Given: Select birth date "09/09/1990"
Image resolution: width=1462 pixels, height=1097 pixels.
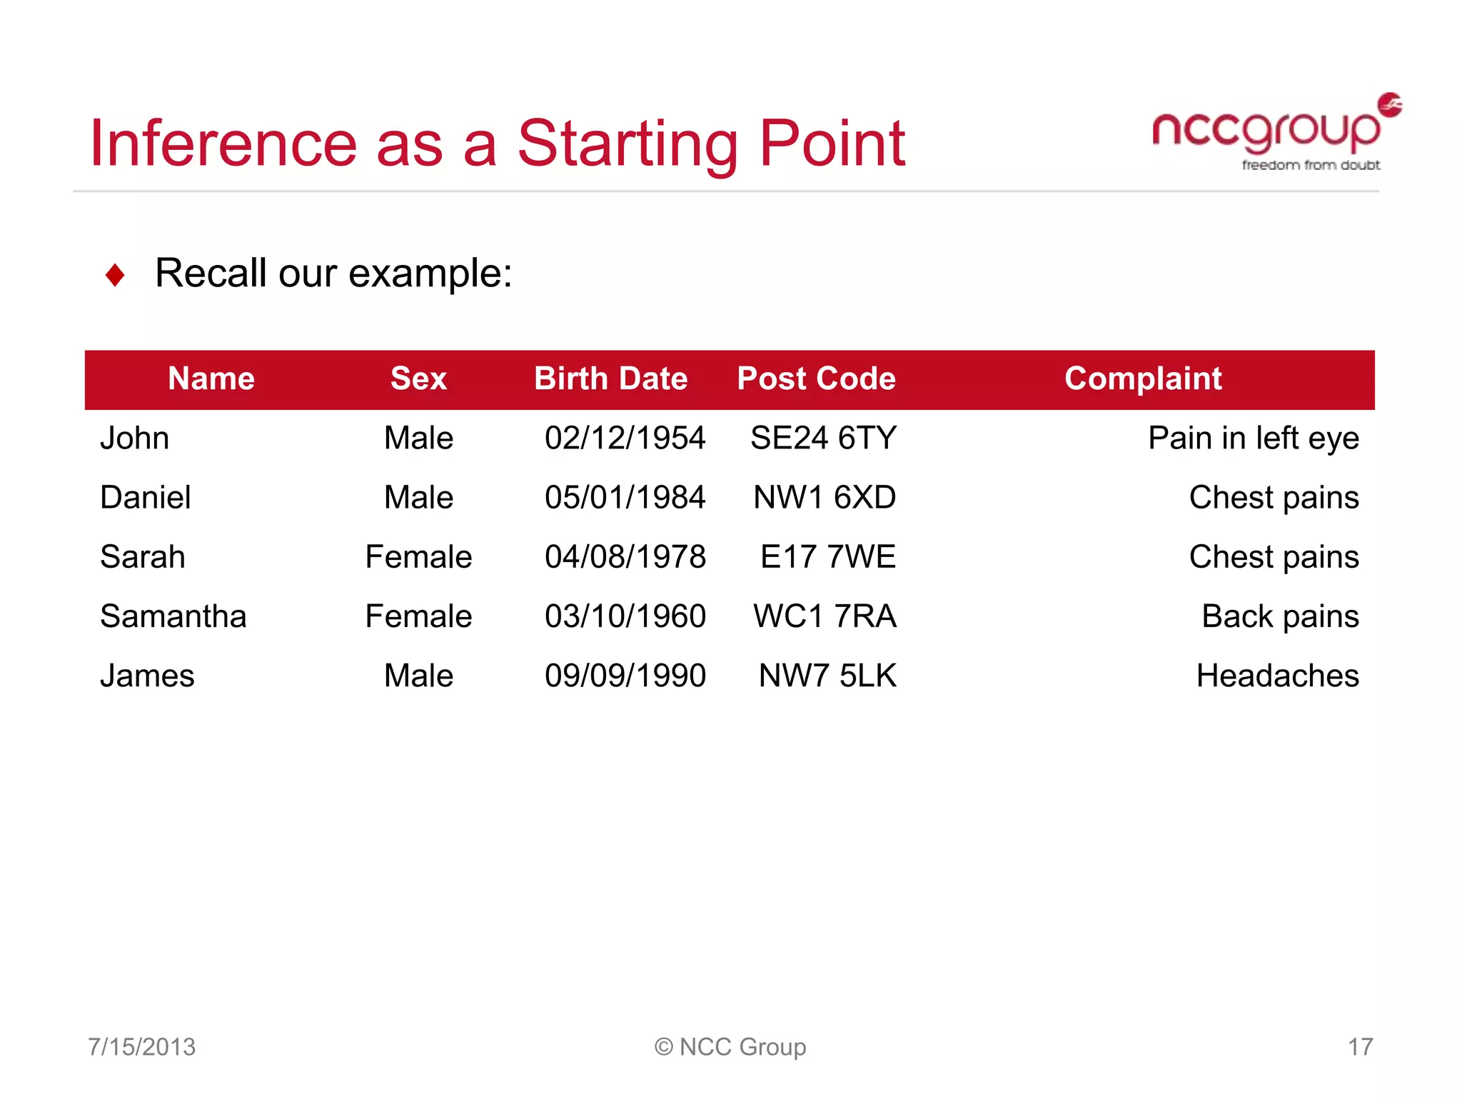Looking at the screenshot, I should (x=625, y=675).
